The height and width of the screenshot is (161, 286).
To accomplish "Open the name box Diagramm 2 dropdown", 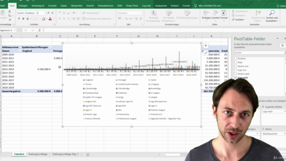I will click(15, 30).
